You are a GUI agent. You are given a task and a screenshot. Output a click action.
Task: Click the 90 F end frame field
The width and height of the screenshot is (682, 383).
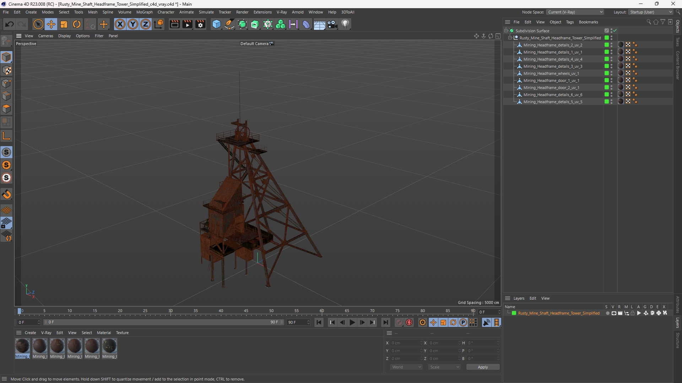[298, 322]
